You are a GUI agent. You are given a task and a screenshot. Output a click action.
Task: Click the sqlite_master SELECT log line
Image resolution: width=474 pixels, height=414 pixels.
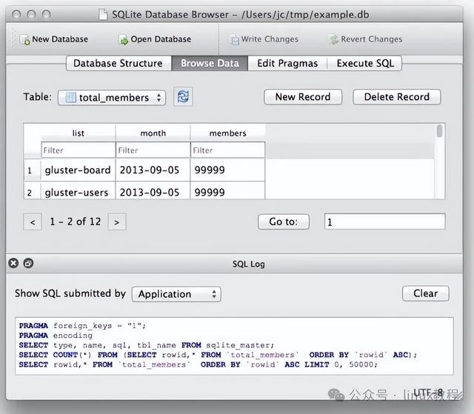click(147, 345)
